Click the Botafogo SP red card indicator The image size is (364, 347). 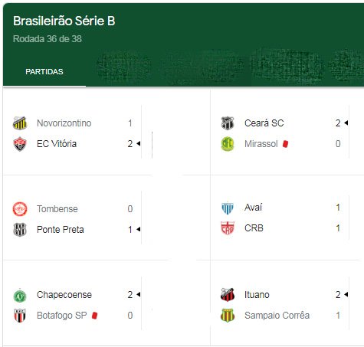pyautogui.click(x=94, y=316)
